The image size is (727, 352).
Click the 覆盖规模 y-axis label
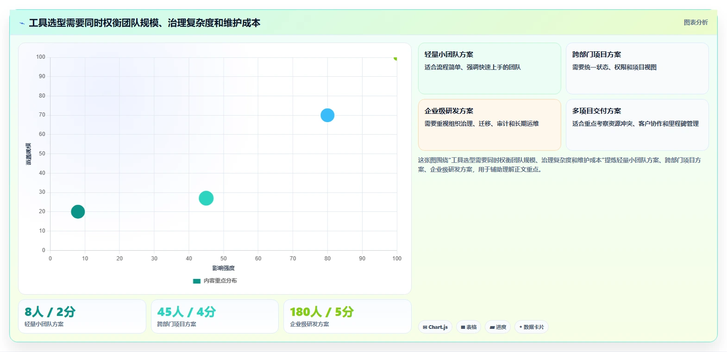[29, 154]
